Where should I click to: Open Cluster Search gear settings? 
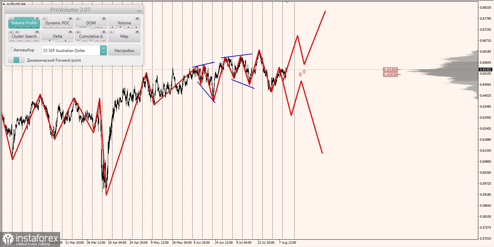[x=37, y=32]
